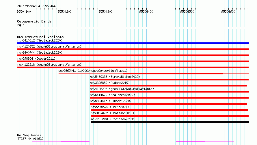The image size is (257, 145).
Task: Select the DGV Structural Variants track title
Action: click(40, 37)
